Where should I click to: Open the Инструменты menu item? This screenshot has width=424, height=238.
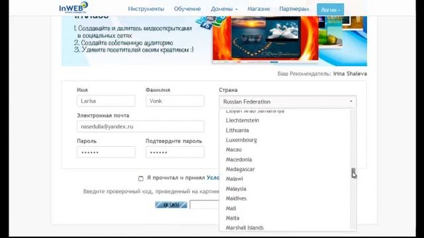[146, 9]
